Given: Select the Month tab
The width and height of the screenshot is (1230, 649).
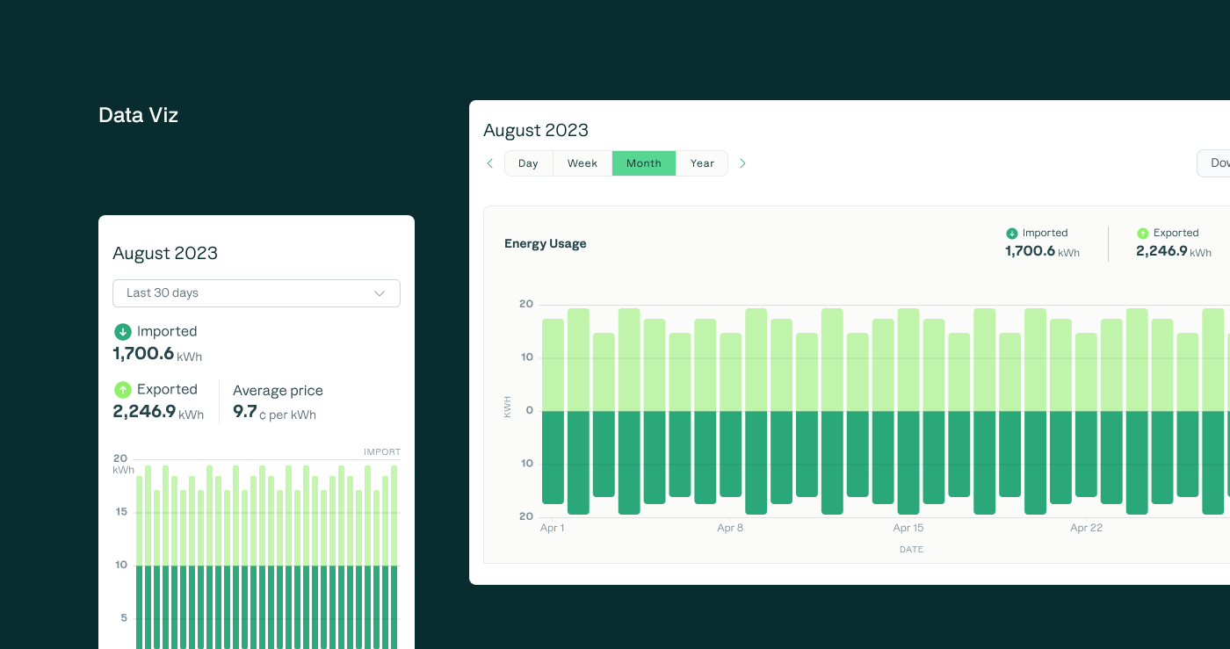Looking at the screenshot, I should [x=643, y=163].
